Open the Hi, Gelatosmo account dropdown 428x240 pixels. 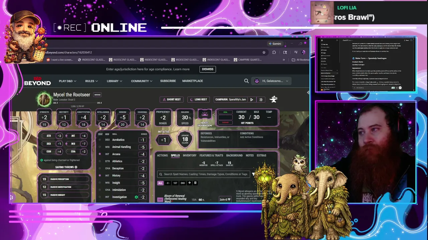(x=271, y=81)
